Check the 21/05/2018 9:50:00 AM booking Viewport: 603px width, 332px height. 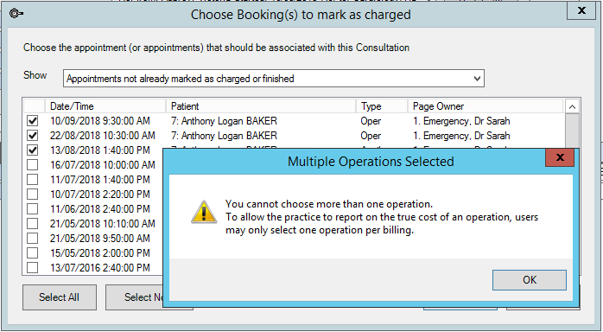[33, 238]
